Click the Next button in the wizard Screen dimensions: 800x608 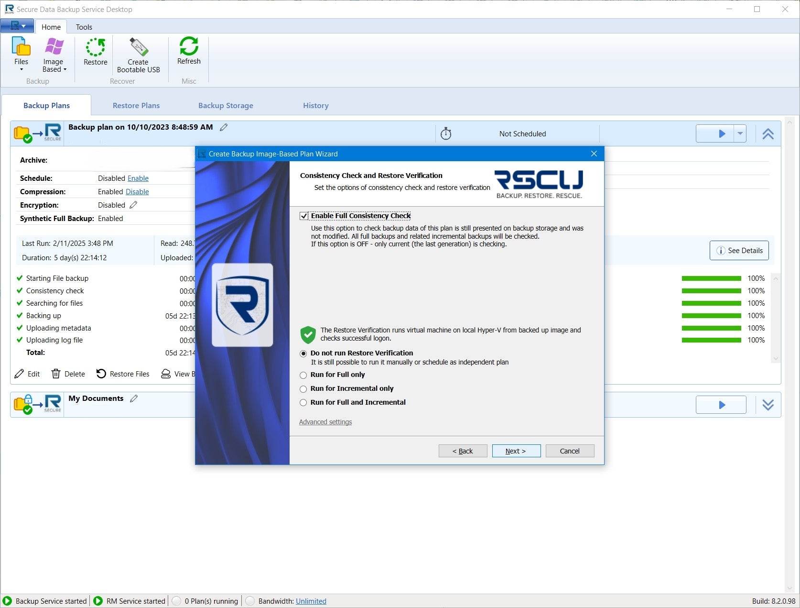pos(516,451)
